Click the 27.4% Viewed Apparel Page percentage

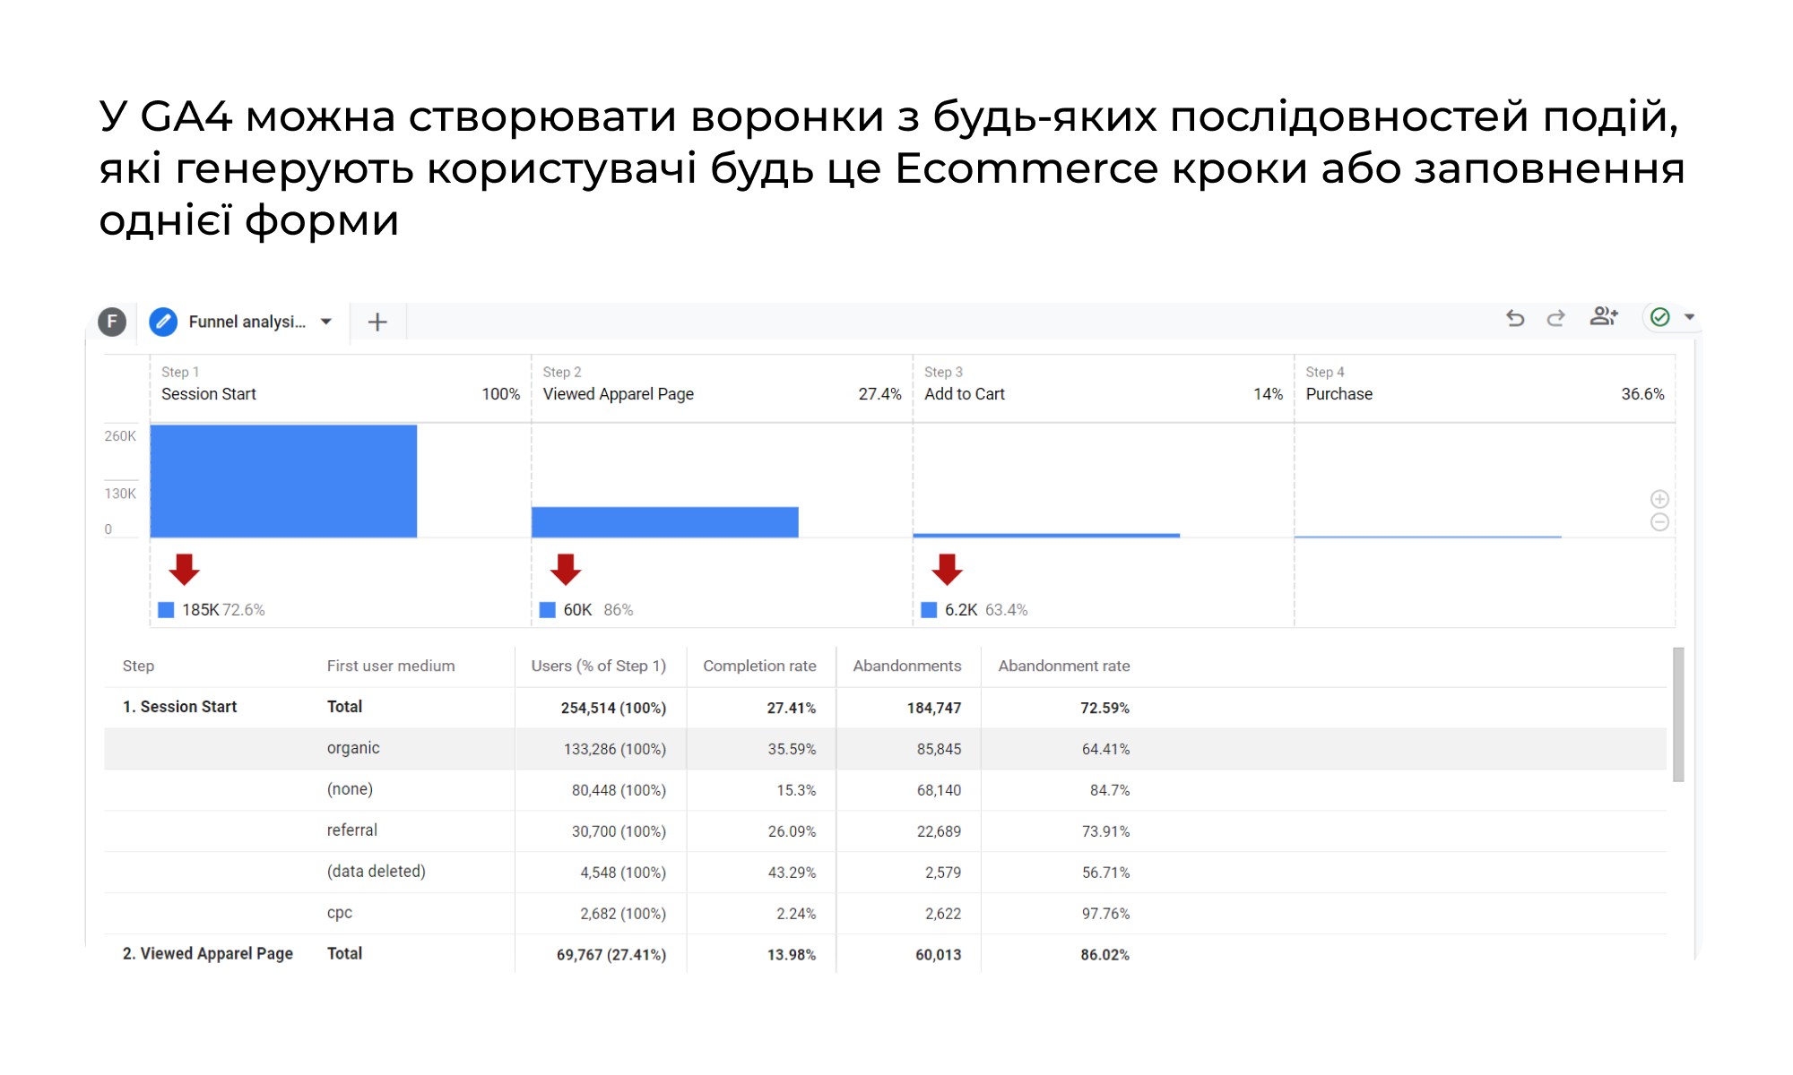(x=880, y=394)
